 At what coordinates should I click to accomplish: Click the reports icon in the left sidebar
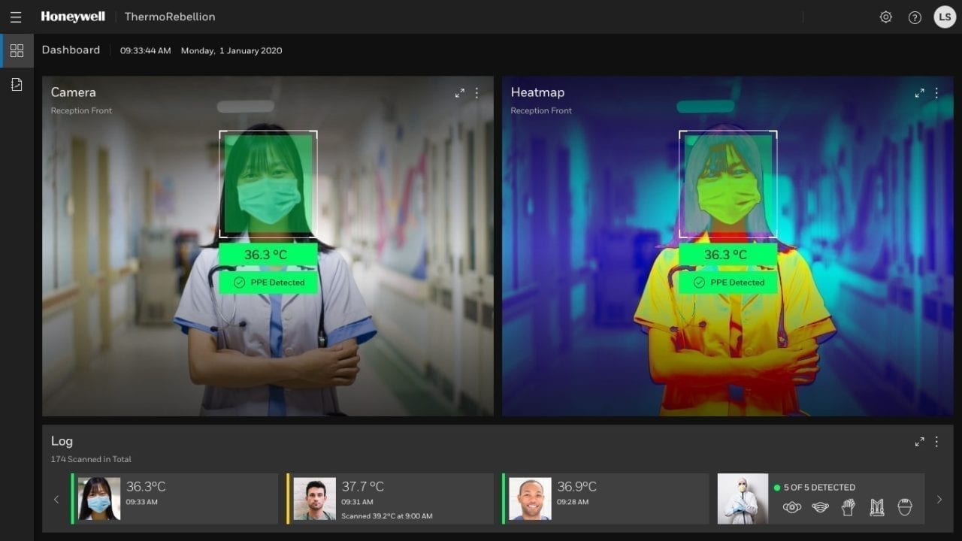[x=17, y=84]
